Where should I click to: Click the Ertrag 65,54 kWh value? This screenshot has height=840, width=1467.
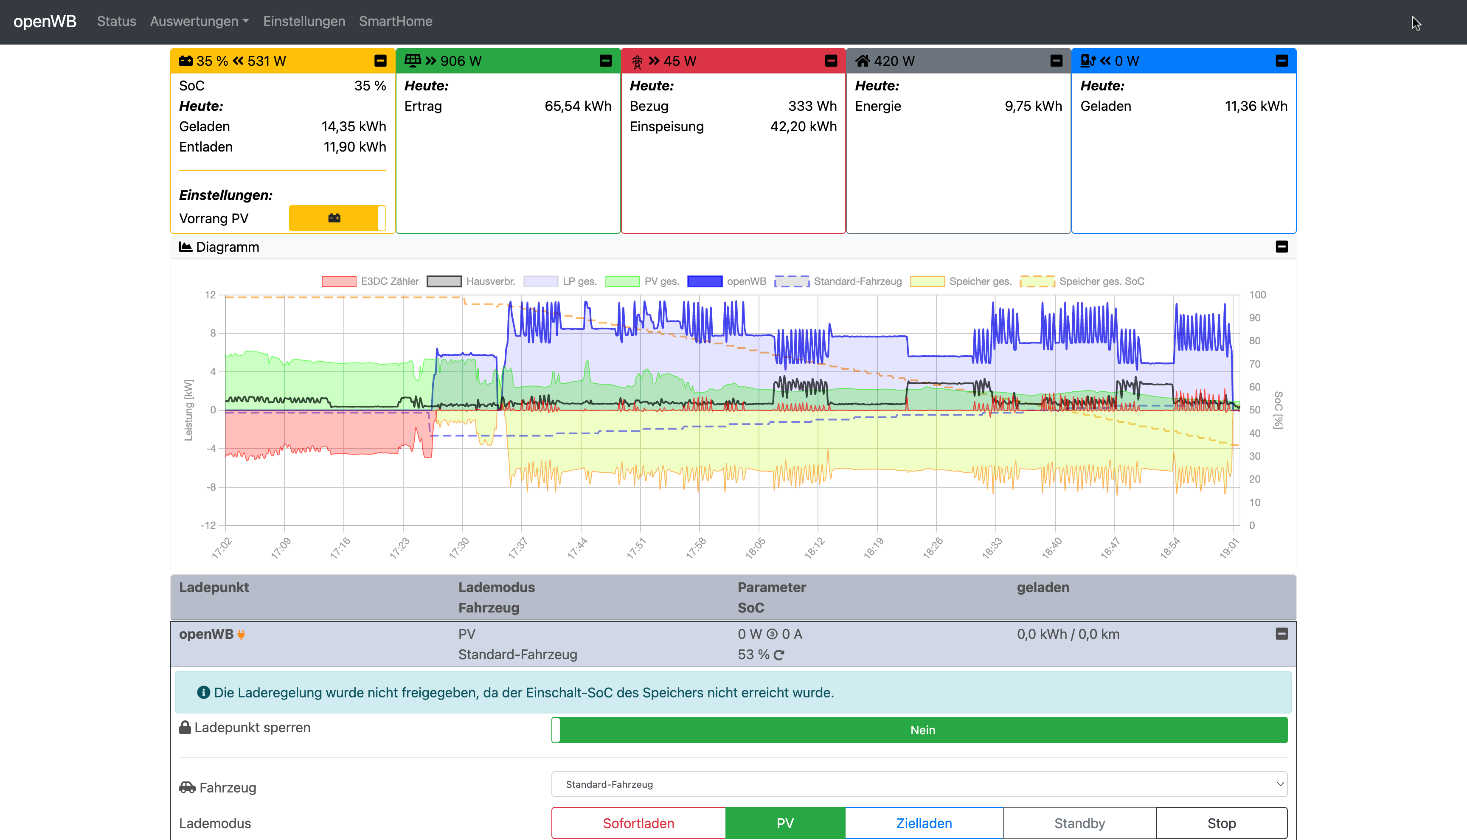pos(578,106)
